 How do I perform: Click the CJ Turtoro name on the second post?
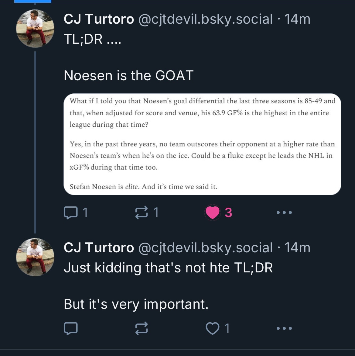coord(99,248)
